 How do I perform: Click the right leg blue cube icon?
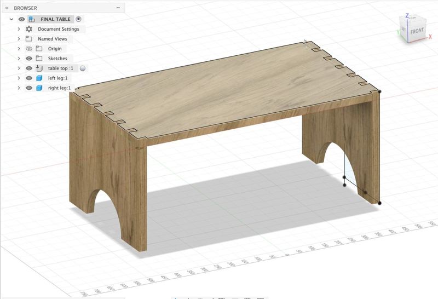tap(39, 88)
